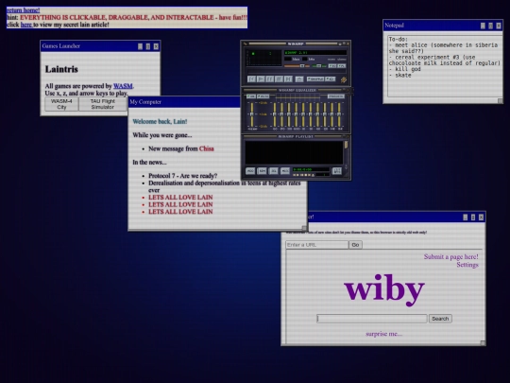Click the Winamp pause button
The height and width of the screenshot is (383, 510).
[x=270, y=79]
